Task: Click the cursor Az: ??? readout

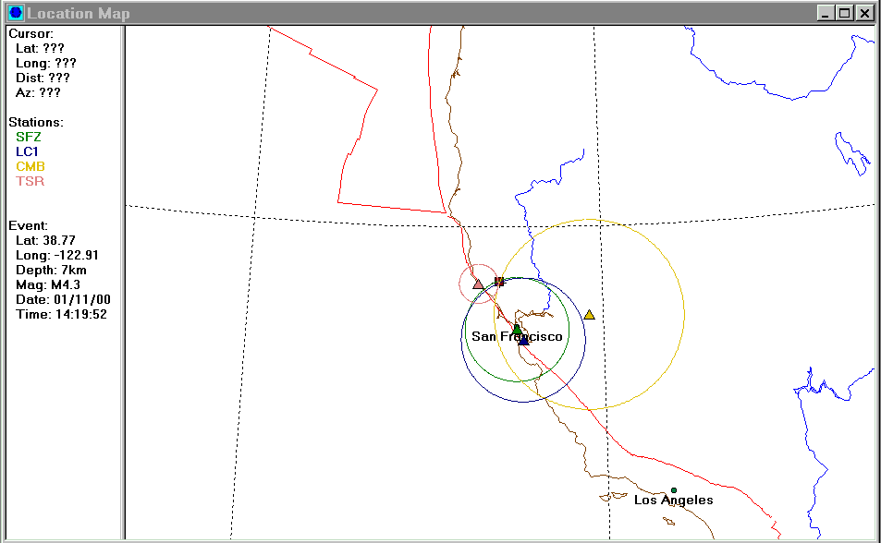Action: point(38,92)
